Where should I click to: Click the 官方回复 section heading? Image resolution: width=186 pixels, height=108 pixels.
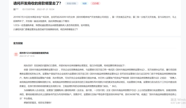coord(18,43)
